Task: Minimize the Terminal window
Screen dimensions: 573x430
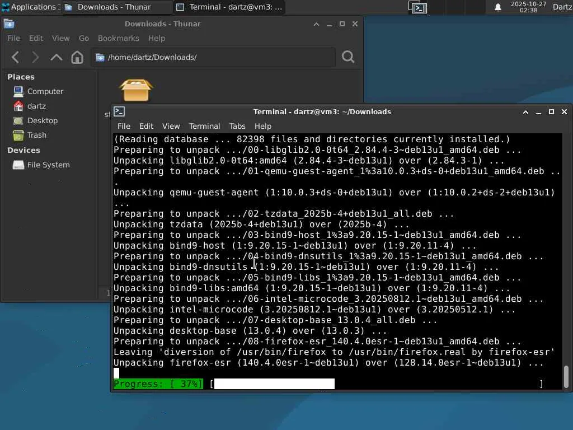Action: tap(538, 112)
